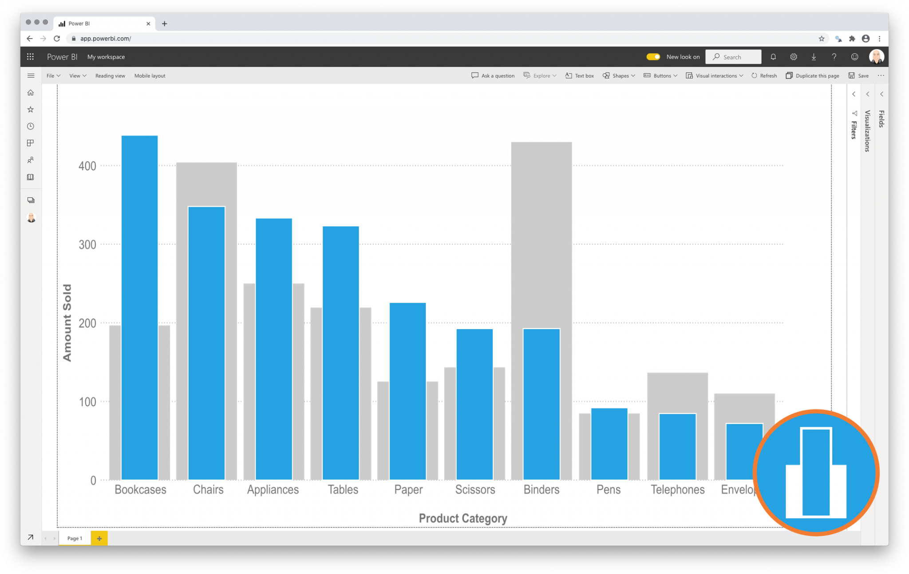The height and width of the screenshot is (574, 909).
Task: Expand the View menu dropdown
Action: (77, 76)
